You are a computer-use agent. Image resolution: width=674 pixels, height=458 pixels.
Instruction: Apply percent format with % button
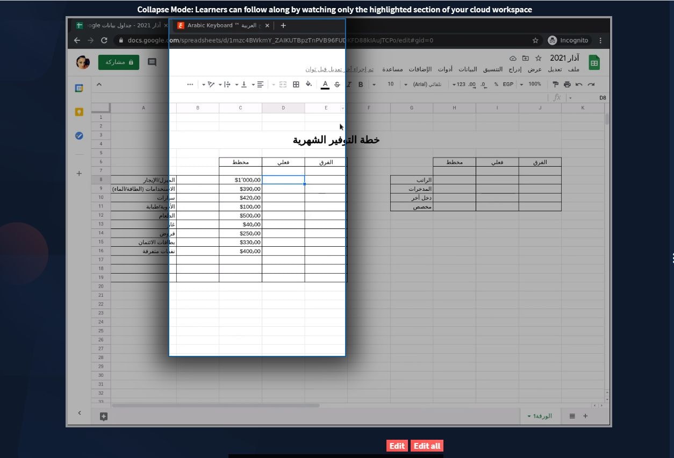pos(496,84)
